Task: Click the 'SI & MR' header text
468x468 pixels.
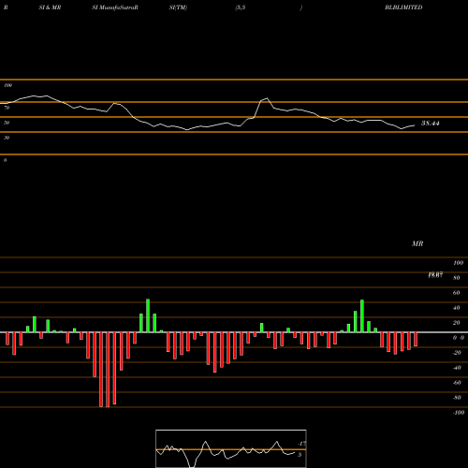Action: click(x=50, y=7)
